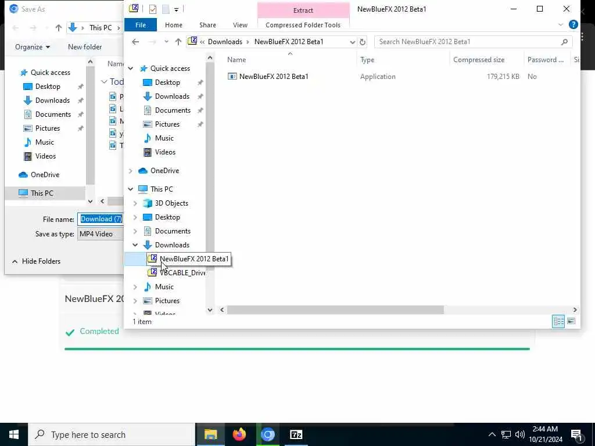595x446 pixels.
Task: Select the NewBlueFX 2012 Beta1 application file
Action: click(x=273, y=77)
